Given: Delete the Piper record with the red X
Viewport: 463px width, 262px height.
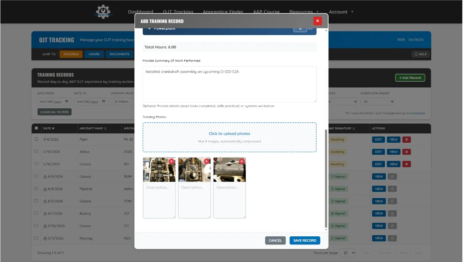Looking at the screenshot, I should (406, 139).
